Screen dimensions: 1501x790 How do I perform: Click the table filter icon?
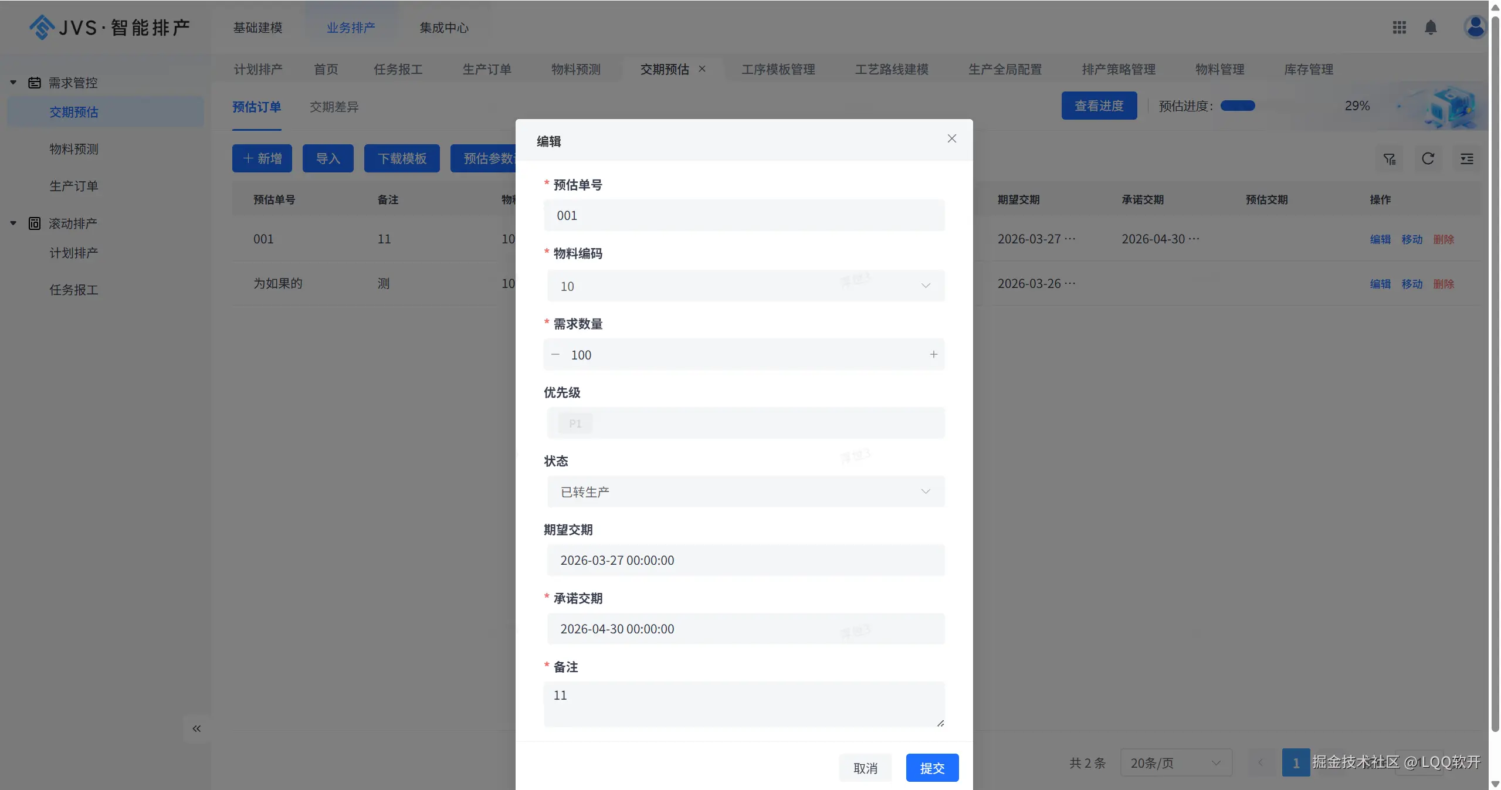coord(1389,159)
